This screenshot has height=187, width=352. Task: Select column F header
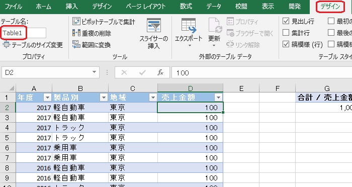tap(278, 88)
